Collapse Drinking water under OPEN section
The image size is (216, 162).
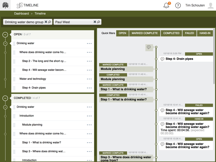[x=5, y=44]
